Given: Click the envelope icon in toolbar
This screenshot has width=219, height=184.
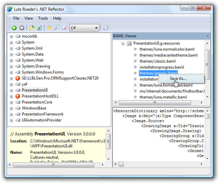Looking at the screenshot, I should (x=106, y=28).
